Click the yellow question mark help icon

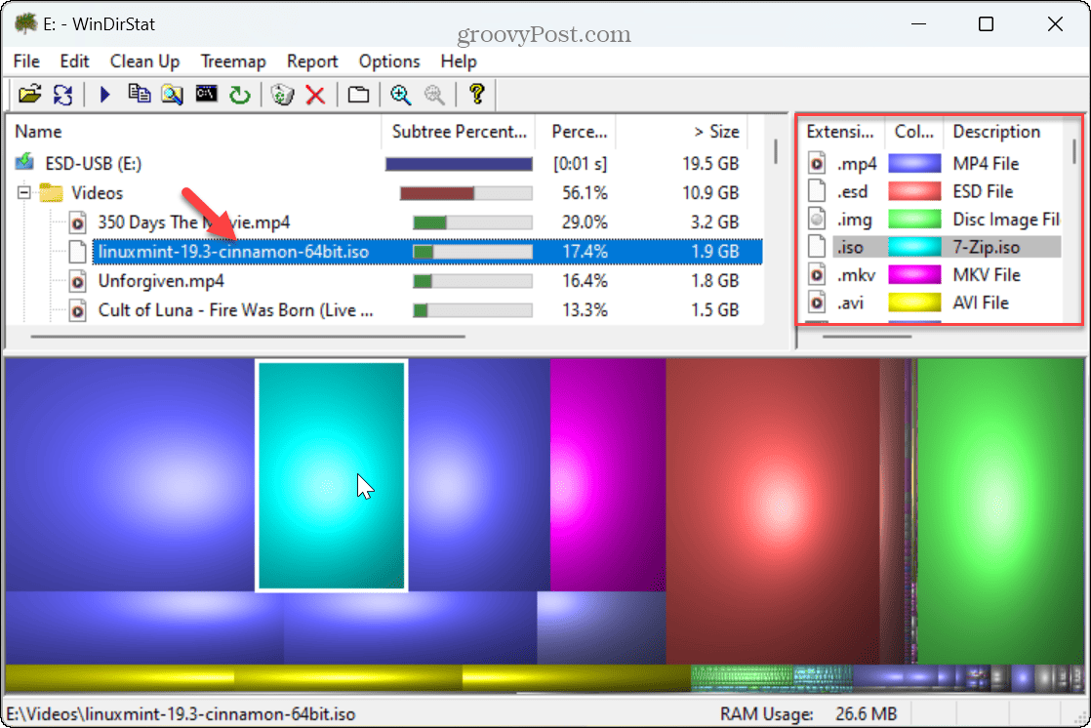[x=476, y=95]
